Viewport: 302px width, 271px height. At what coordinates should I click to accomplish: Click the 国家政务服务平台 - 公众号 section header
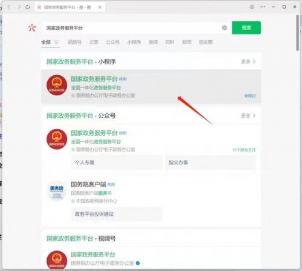coord(81,116)
